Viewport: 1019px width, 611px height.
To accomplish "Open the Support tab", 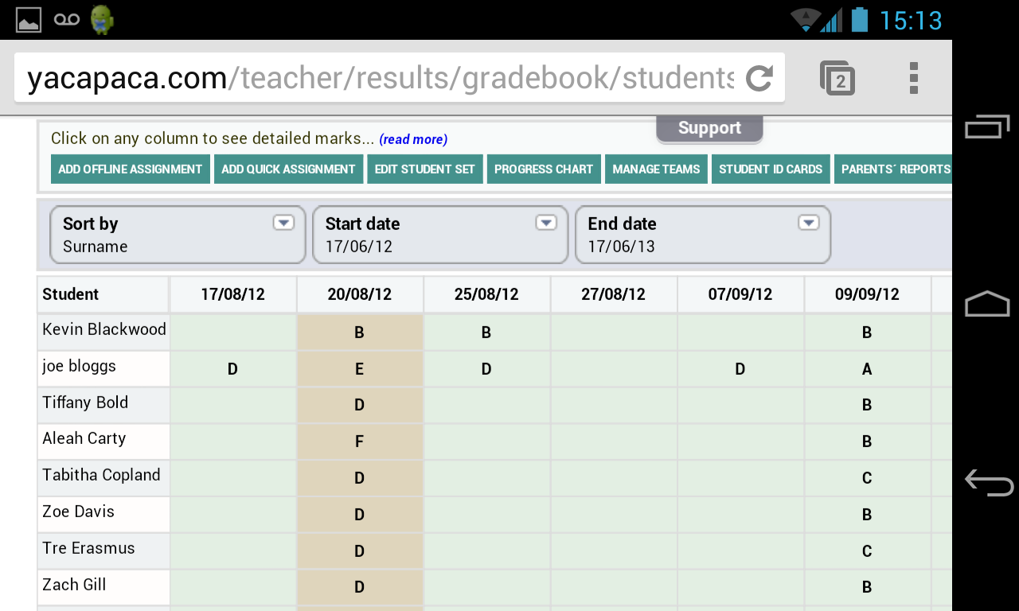I will tap(709, 128).
